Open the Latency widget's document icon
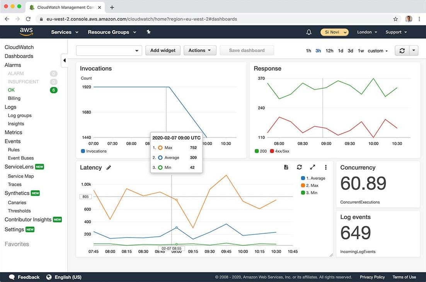Image resolution: width=426 pixels, height=282 pixels. click(x=286, y=167)
